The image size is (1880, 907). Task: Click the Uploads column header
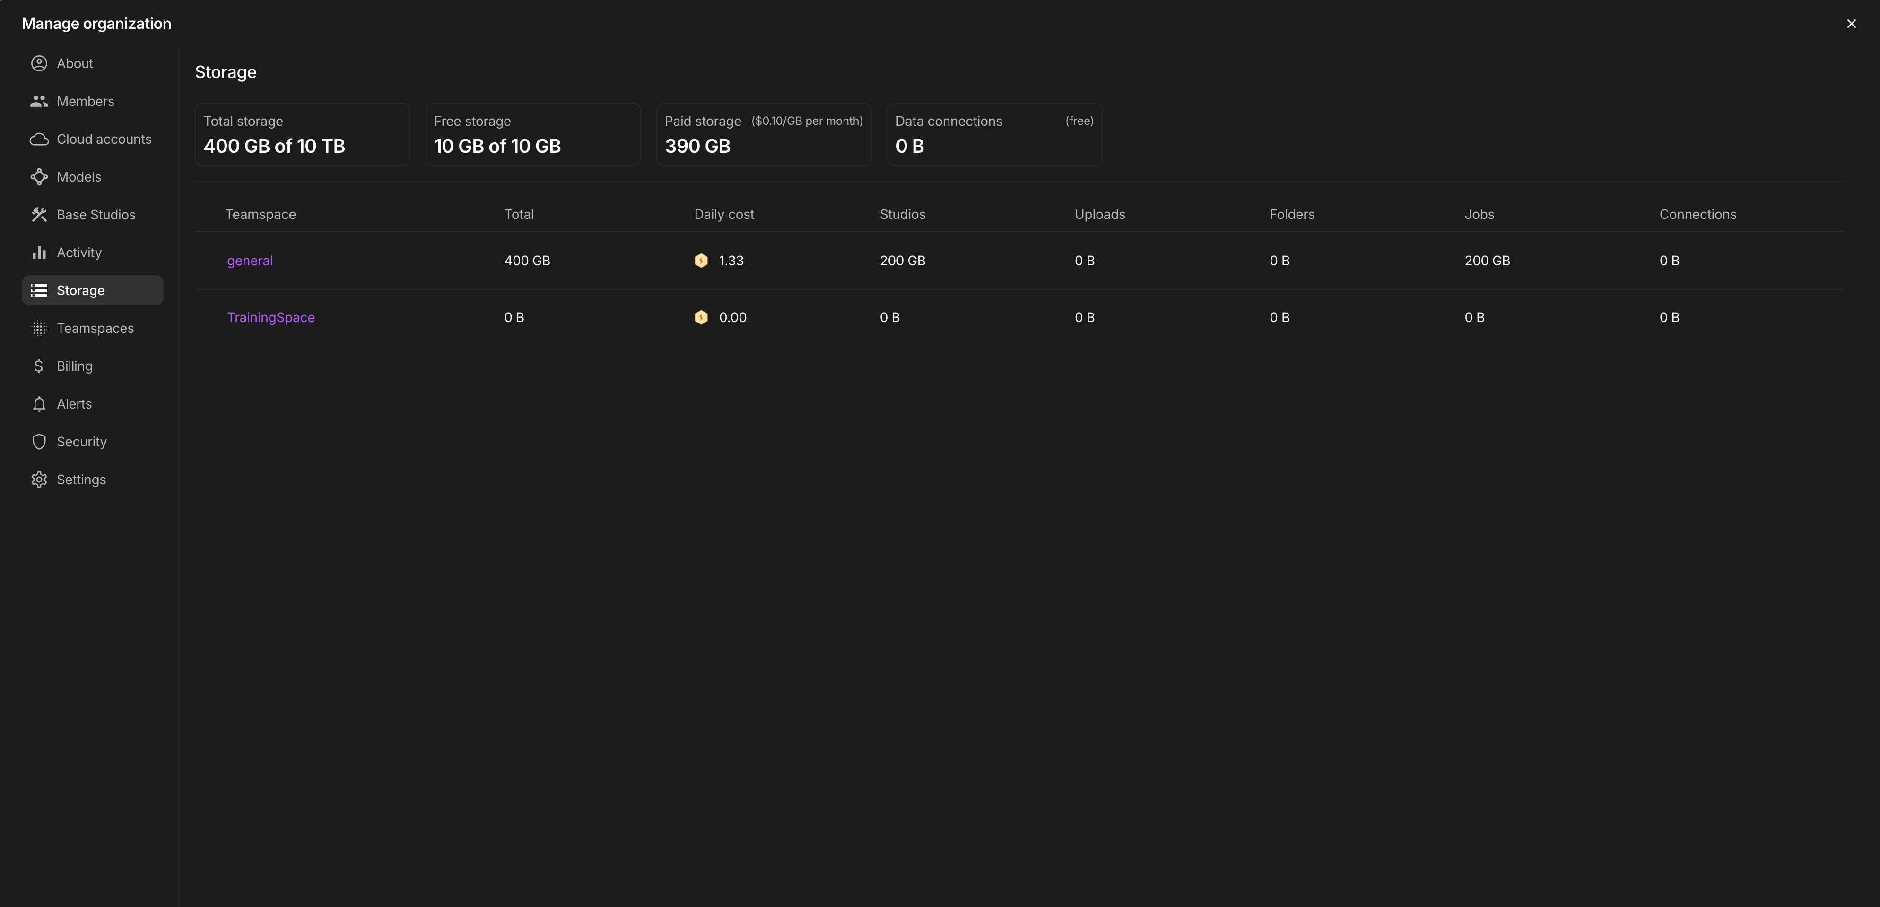click(1100, 215)
